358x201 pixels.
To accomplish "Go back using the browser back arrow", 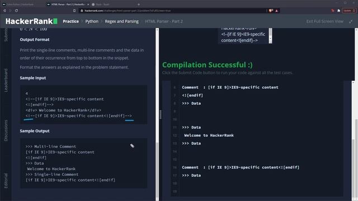I will 4,11.
